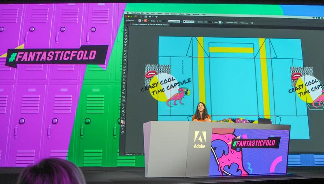Click the Document Setup button

(x=232, y=23)
